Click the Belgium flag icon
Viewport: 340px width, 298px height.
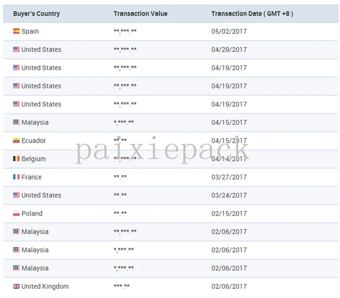pyautogui.click(x=16, y=159)
